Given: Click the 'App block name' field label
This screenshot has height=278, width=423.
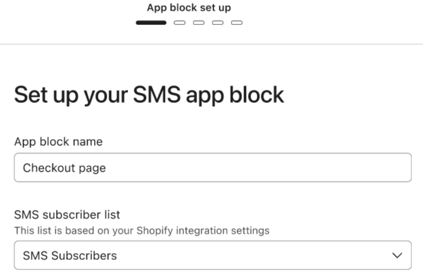Looking at the screenshot, I should (58, 142).
